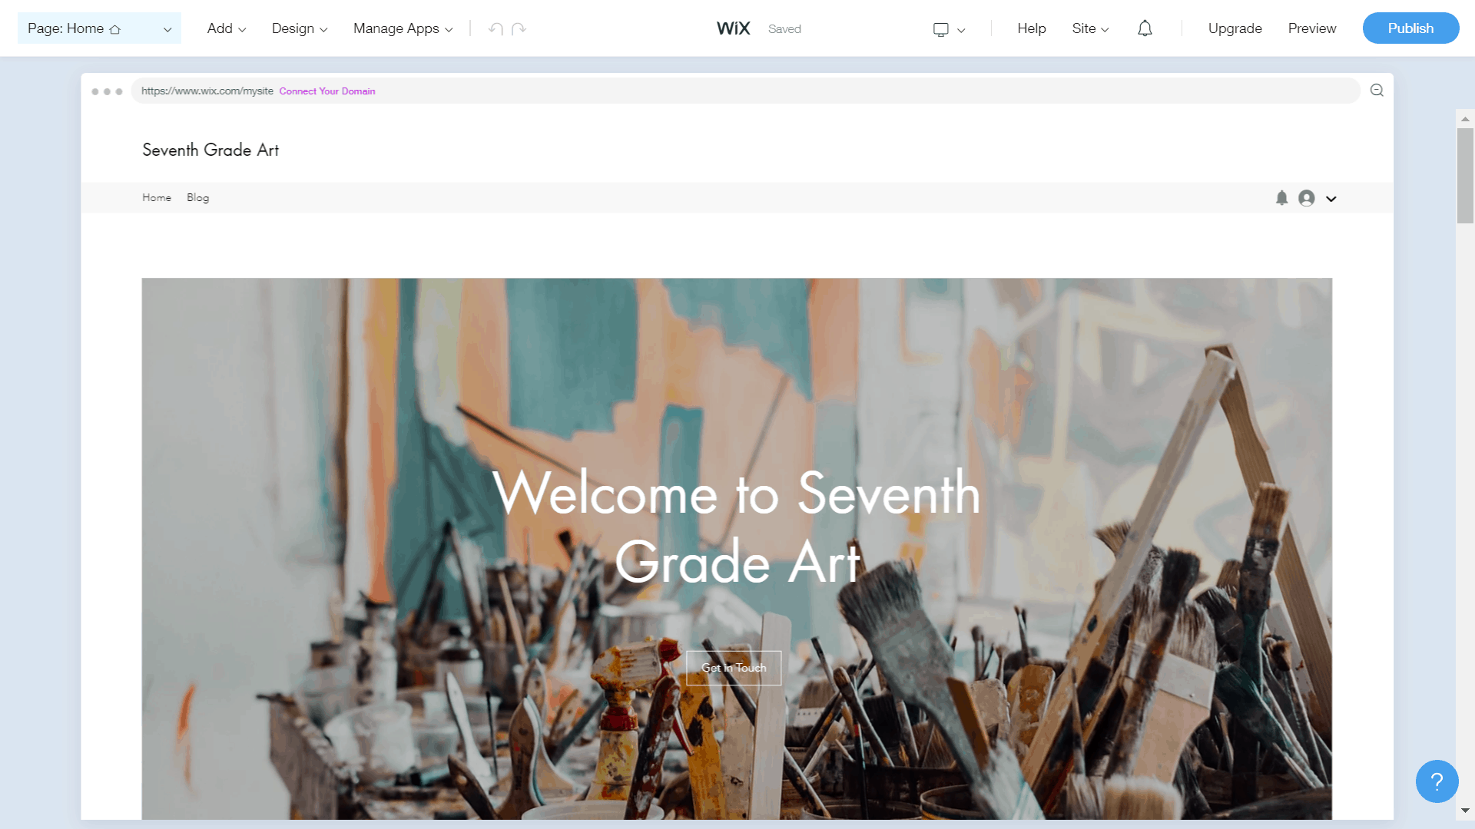1475x829 pixels.
Task: Expand the Page: Home selector
Action: click(x=99, y=28)
